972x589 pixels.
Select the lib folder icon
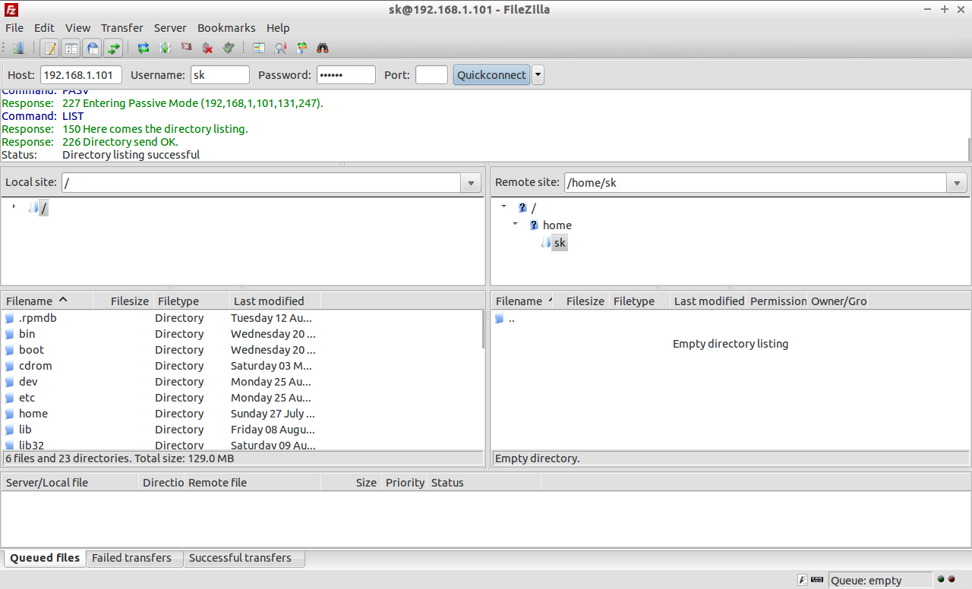click(10, 430)
